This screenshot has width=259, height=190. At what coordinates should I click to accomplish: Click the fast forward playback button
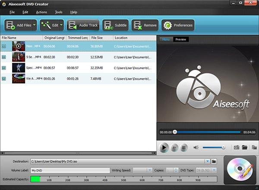(174, 148)
